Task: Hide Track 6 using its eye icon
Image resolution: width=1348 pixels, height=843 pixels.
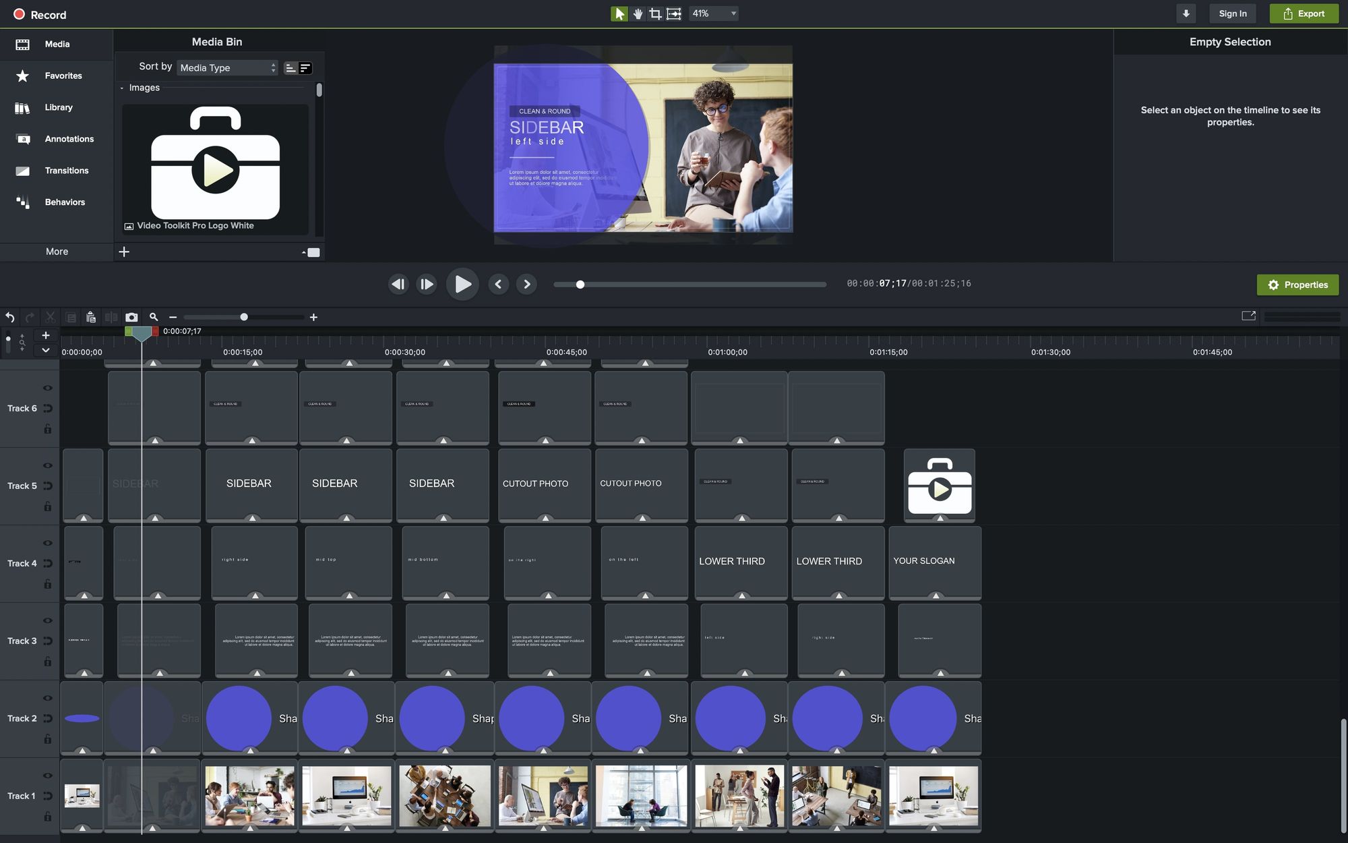Action: [48, 388]
